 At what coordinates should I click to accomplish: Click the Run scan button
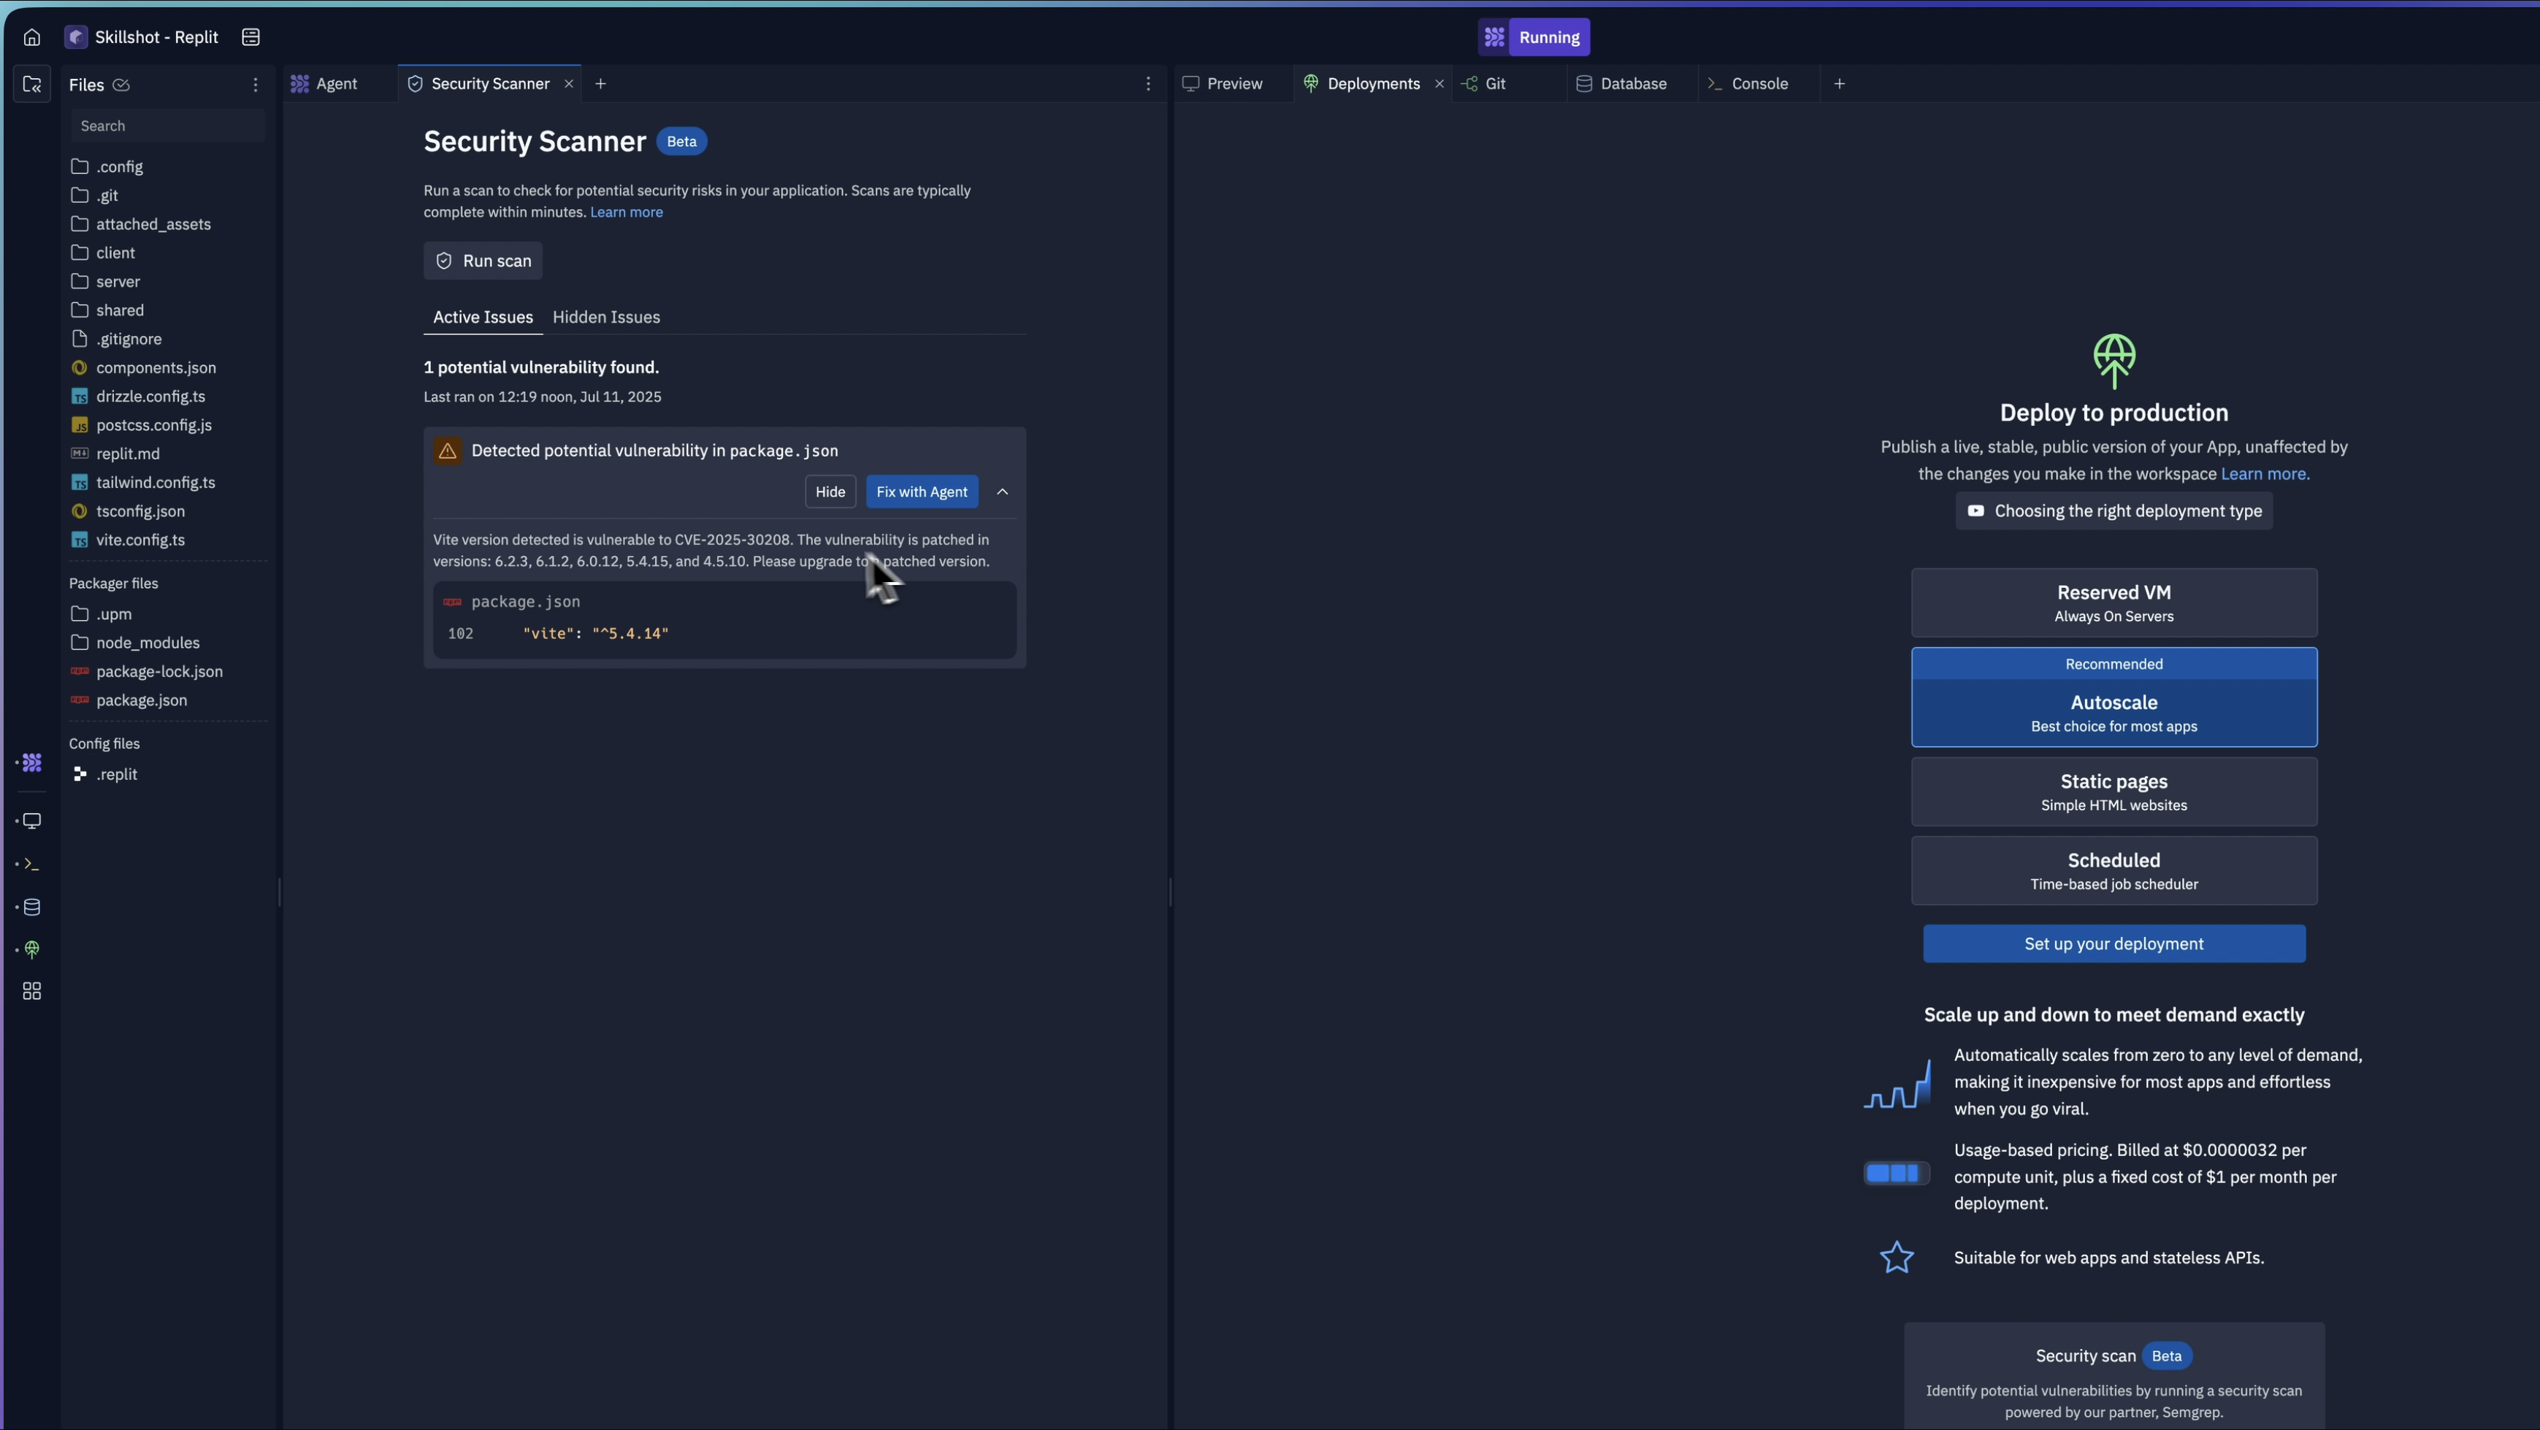[x=483, y=260]
